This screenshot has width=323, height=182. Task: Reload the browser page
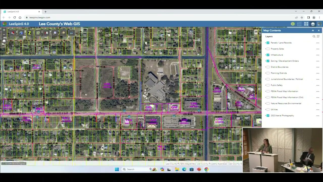coord(15,17)
